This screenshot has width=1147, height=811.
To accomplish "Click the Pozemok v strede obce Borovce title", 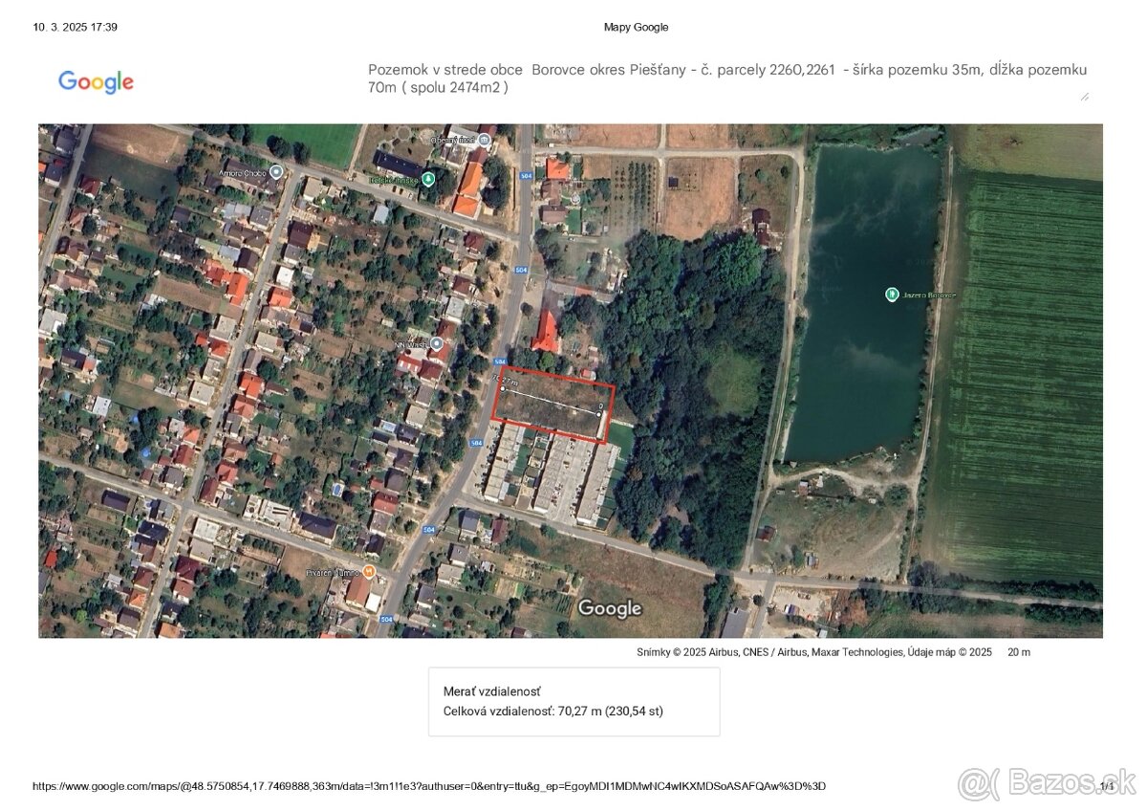I will coord(726,69).
